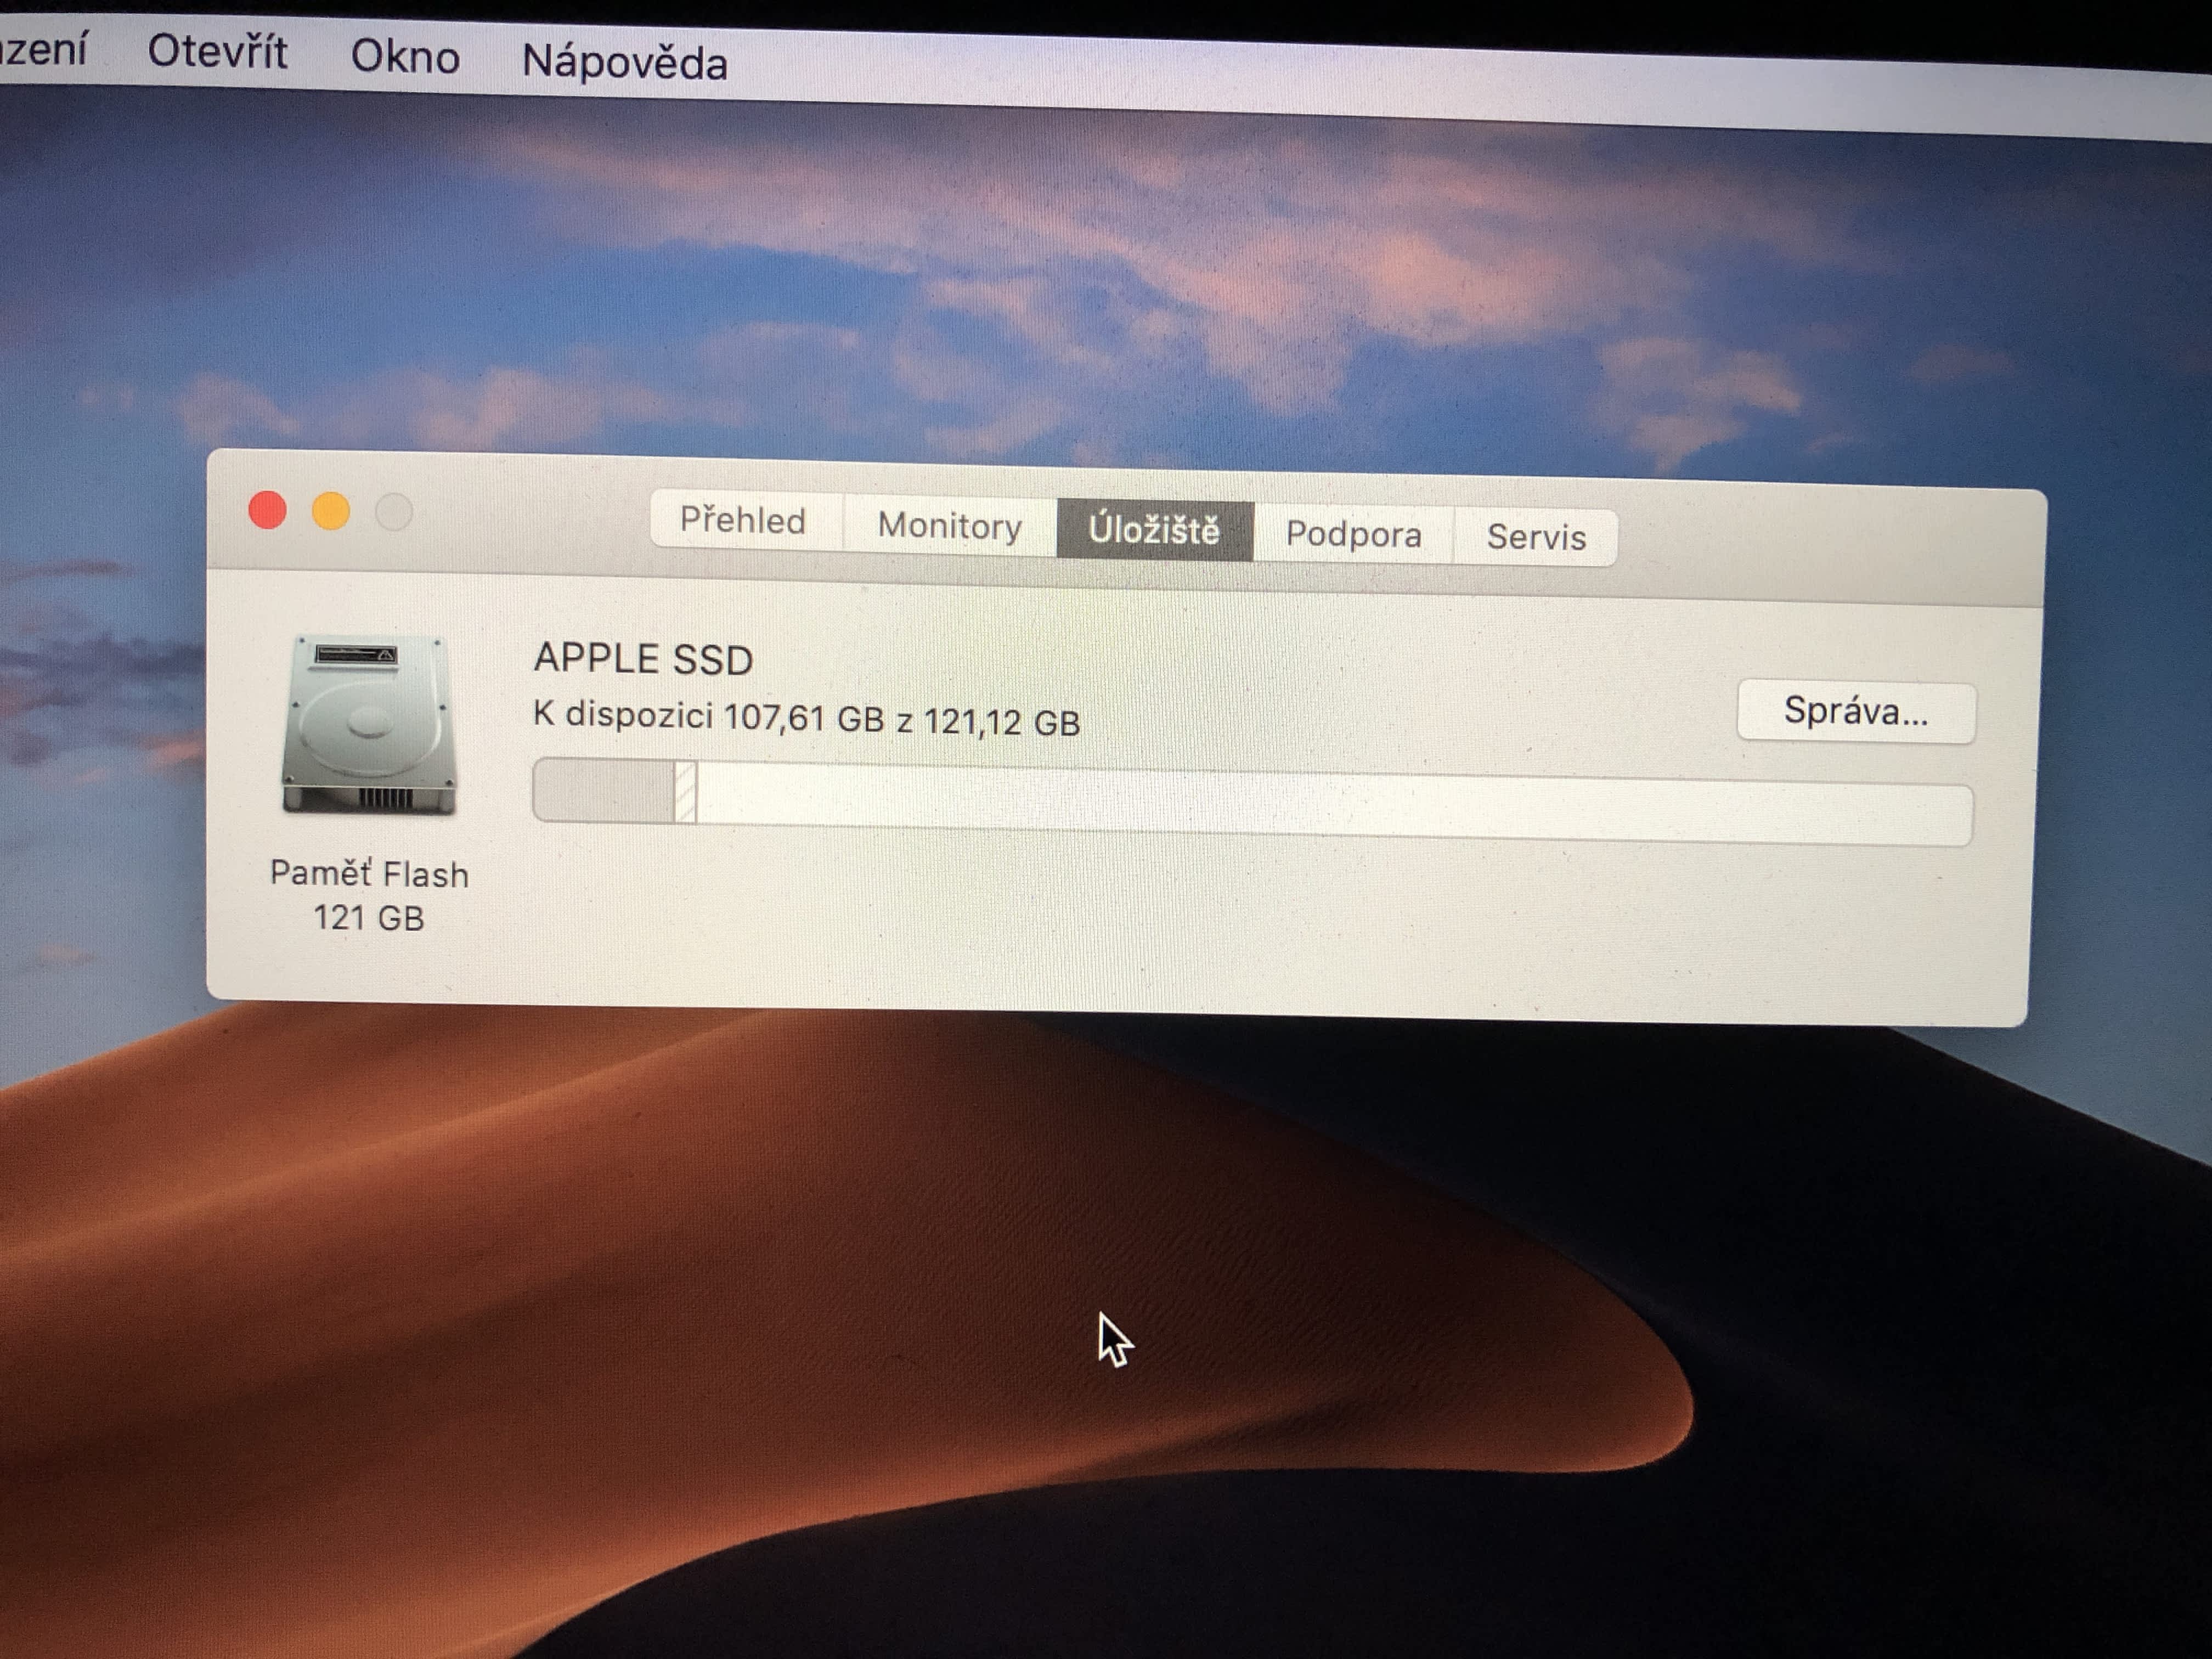Click the APPLE SSD disk name
Viewport: 2212px width, 1659px height.
(x=643, y=659)
